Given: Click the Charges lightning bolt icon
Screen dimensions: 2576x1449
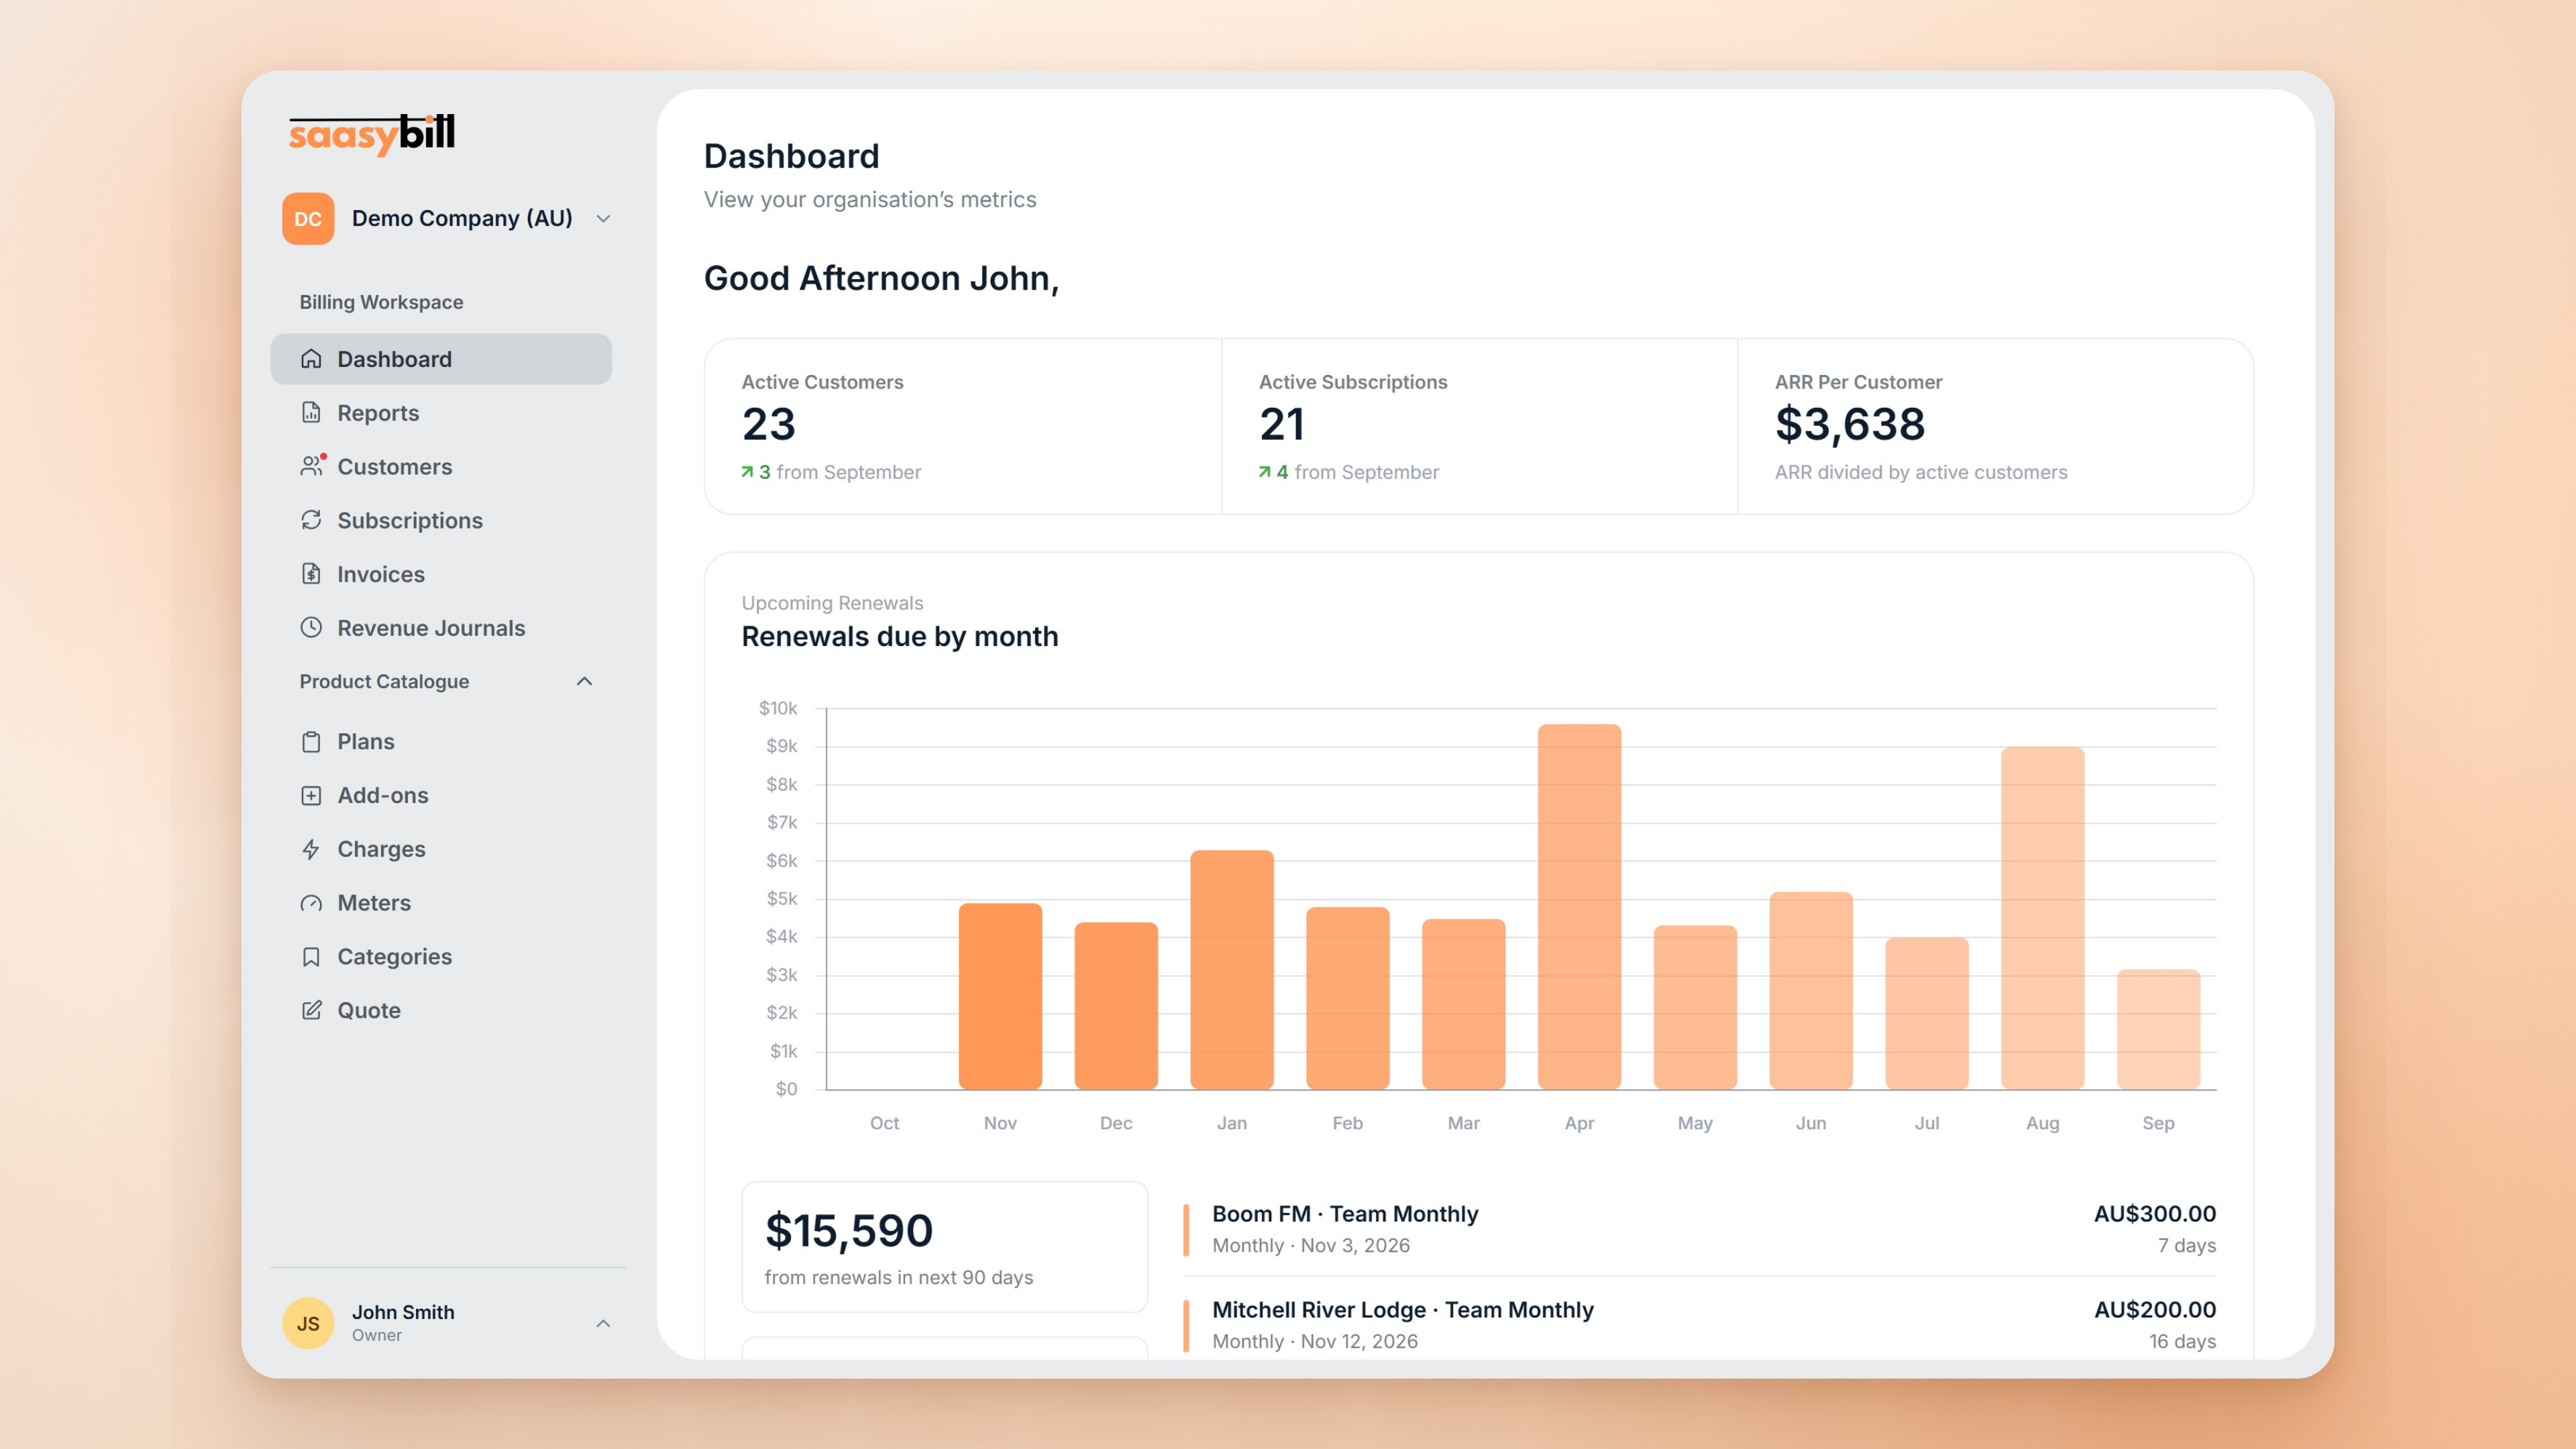Looking at the screenshot, I should 311,850.
